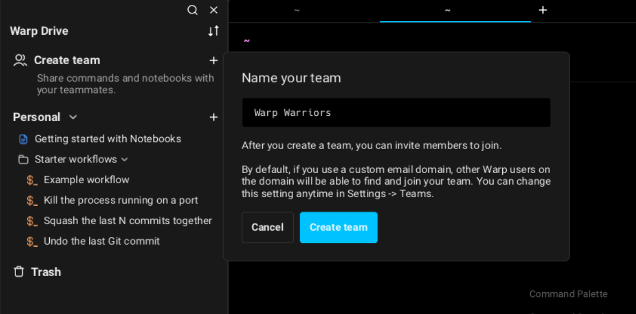Click the plus next to Personal
This screenshot has height=314, width=636.
[213, 117]
